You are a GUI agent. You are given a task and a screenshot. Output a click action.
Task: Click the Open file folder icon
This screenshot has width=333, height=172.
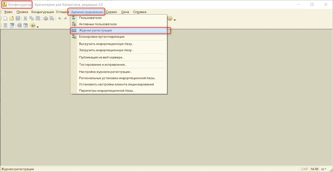(12, 19)
